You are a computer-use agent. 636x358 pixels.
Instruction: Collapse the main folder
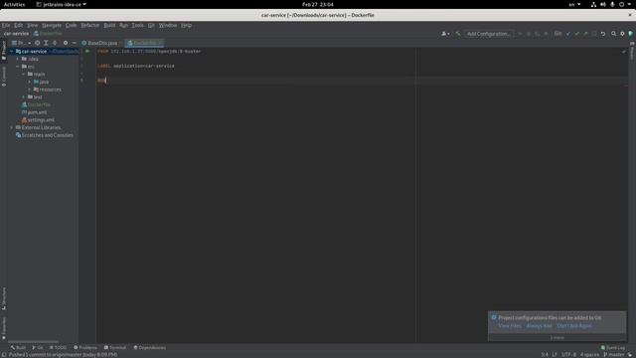coord(24,75)
